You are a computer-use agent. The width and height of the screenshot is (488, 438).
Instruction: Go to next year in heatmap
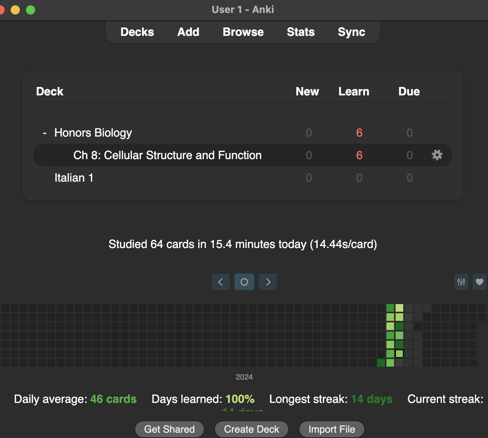pyautogui.click(x=268, y=282)
